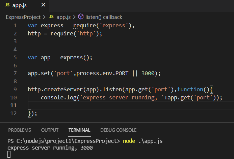
Task: Click .\app.js argument in terminal
Action: point(151,141)
